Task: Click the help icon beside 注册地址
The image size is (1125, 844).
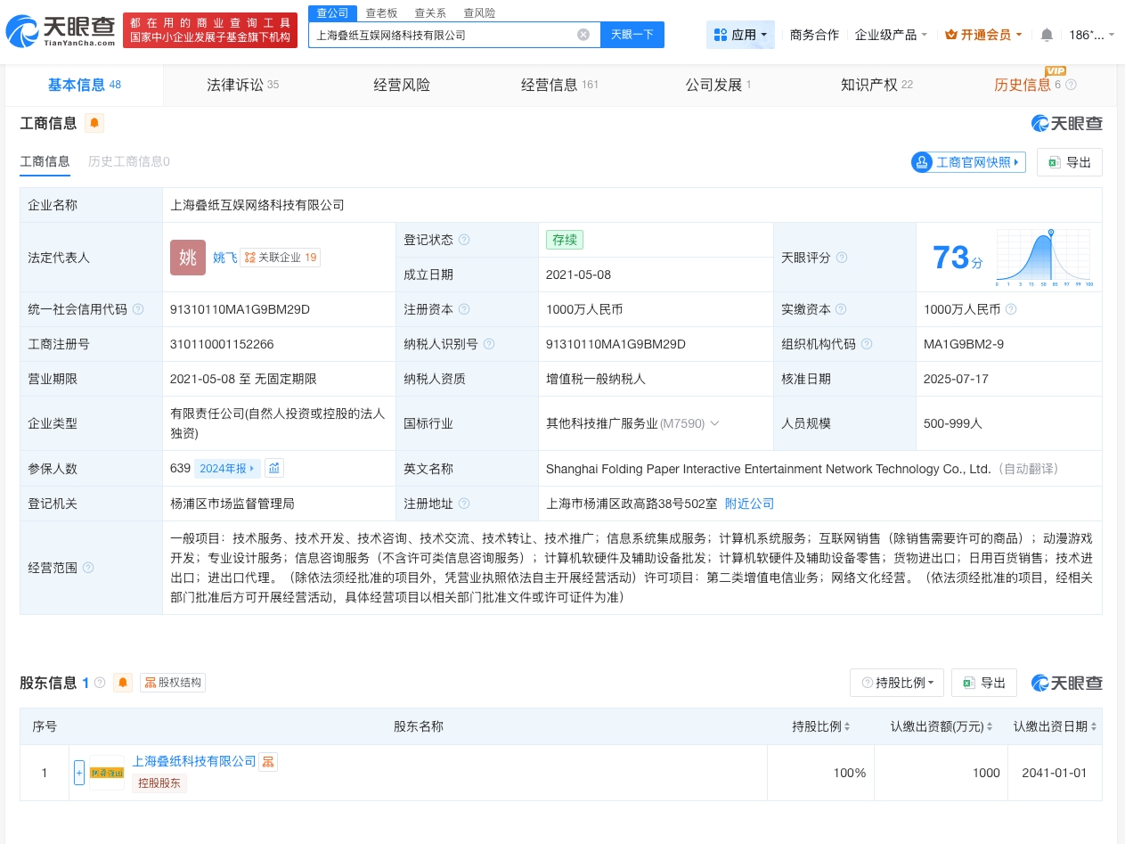Action: [x=464, y=504]
